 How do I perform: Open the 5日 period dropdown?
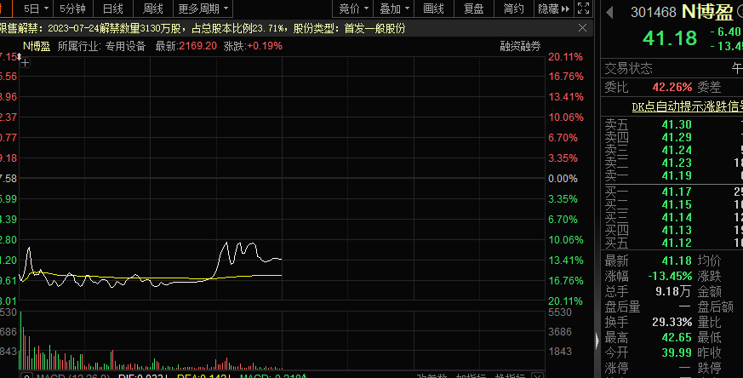point(36,9)
